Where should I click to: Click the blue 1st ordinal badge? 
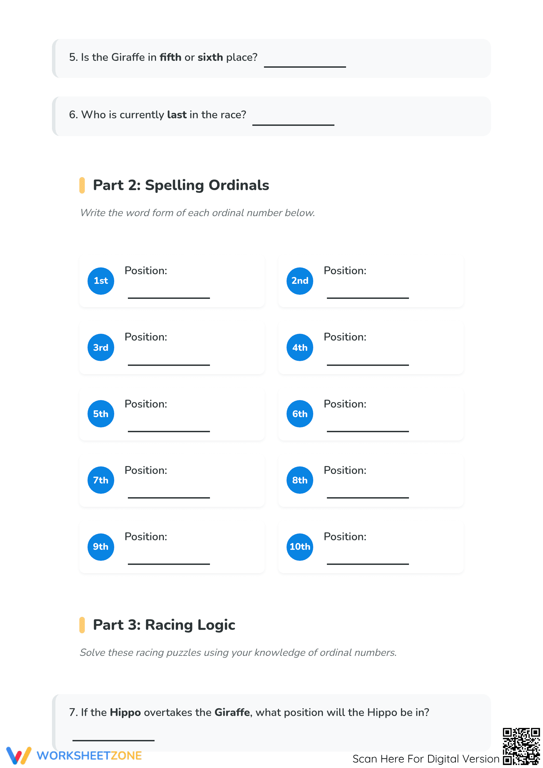(x=101, y=281)
